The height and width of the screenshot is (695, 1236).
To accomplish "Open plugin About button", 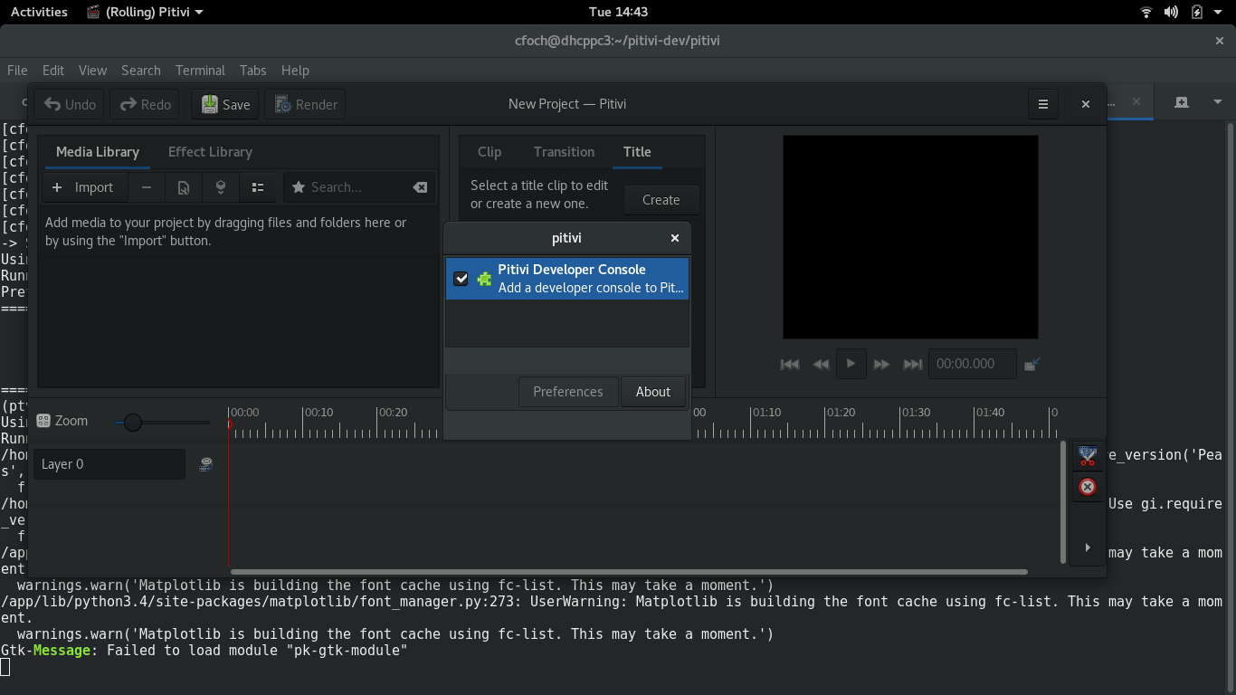I will point(653,392).
